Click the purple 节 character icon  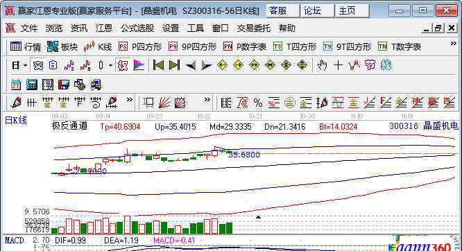pos(370,65)
